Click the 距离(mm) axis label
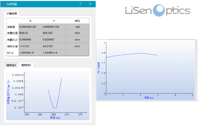Viewport: 198px width, 126px height. pyautogui.click(x=55, y=118)
